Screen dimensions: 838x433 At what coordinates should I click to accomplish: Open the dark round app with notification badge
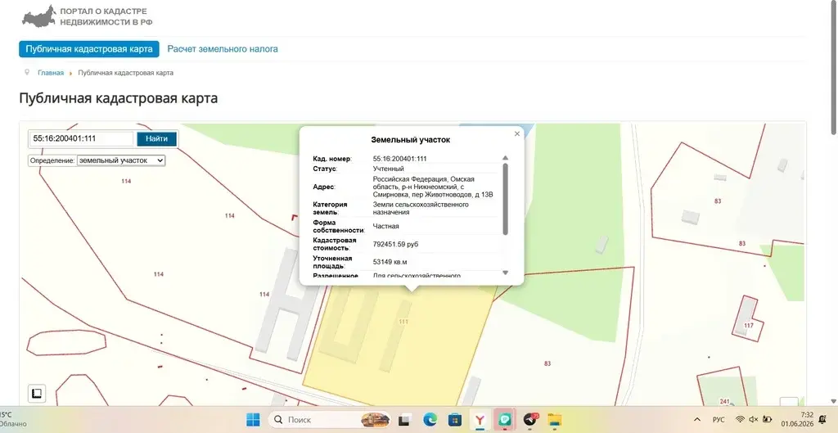(x=530, y=420)
